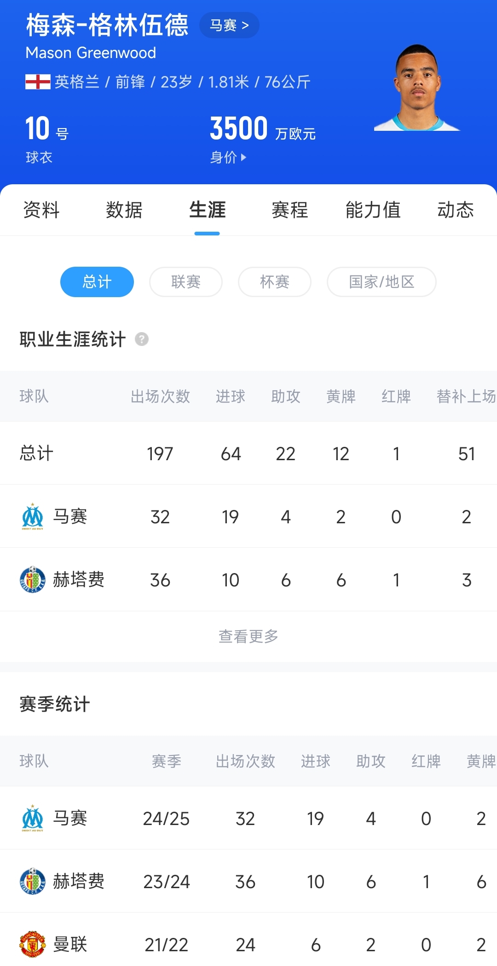
Task: Go to the 赛程 tab
Action: (290, 210)
